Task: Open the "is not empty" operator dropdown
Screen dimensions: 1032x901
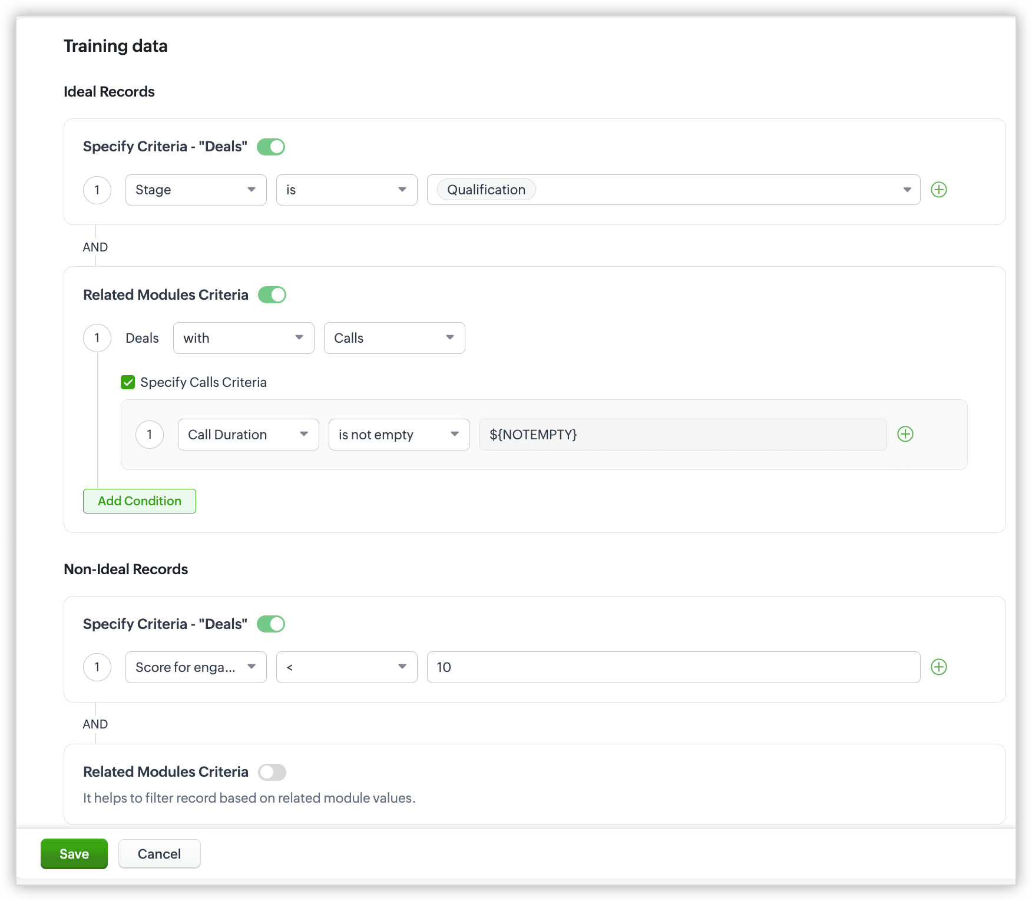Action: [x=399, y=435]
